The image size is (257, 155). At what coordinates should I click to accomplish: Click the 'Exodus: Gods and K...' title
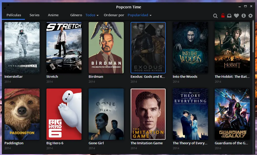[x=148, y=77]
